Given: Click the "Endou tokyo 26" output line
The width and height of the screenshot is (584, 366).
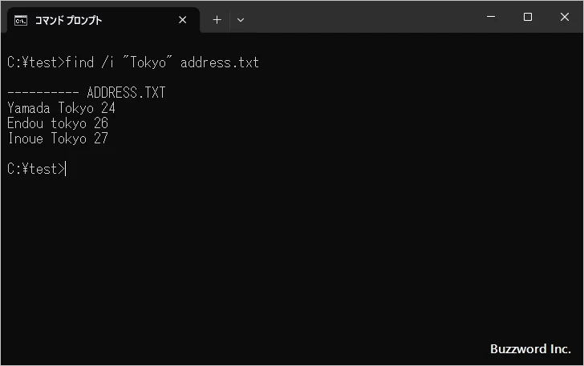Looking at the screenshot, I should point(58,123).
